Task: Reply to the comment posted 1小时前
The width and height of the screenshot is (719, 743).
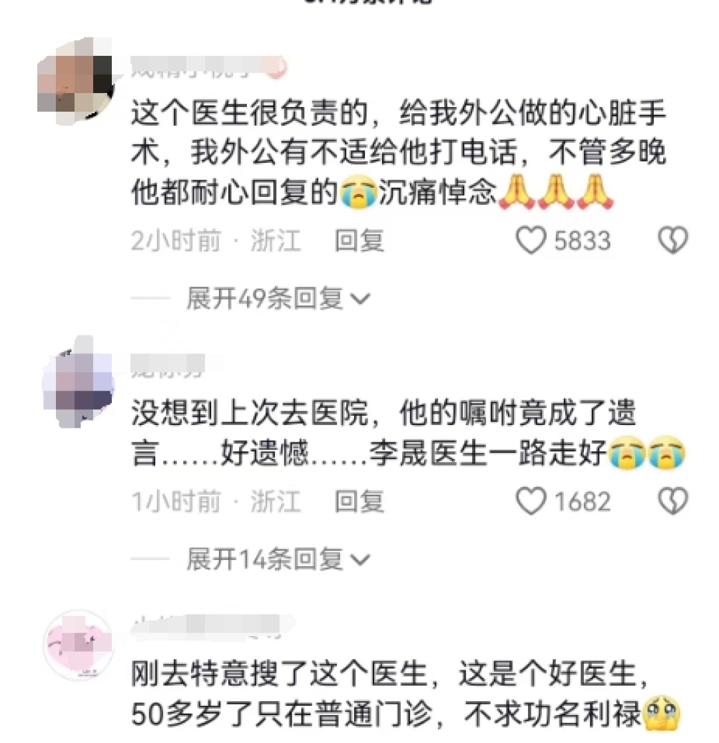Action: (x=359, y=502)
